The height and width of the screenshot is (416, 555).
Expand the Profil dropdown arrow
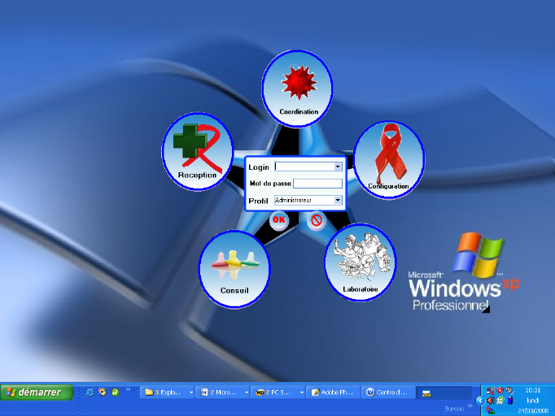[338, 200]
